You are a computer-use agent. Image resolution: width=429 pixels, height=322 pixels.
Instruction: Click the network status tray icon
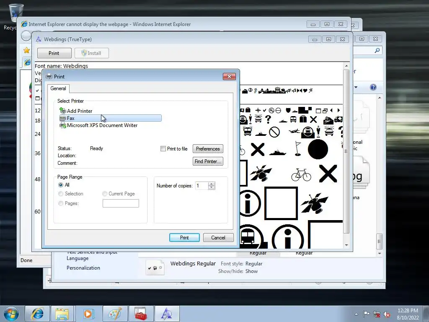(377, 314)
